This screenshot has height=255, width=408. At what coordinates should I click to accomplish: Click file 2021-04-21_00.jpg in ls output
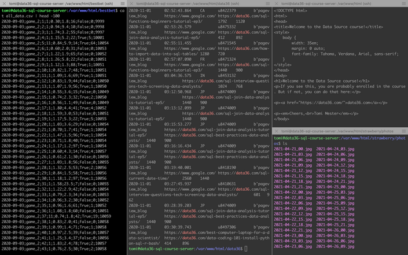point(293,149)
